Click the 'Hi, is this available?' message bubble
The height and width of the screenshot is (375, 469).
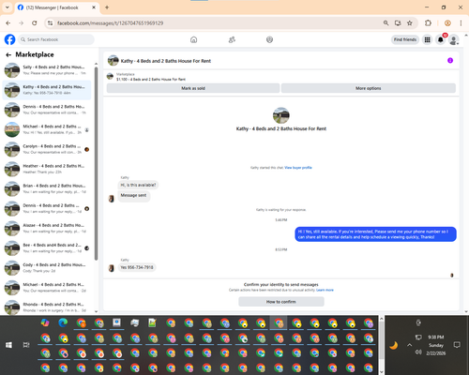click(138, 185)
